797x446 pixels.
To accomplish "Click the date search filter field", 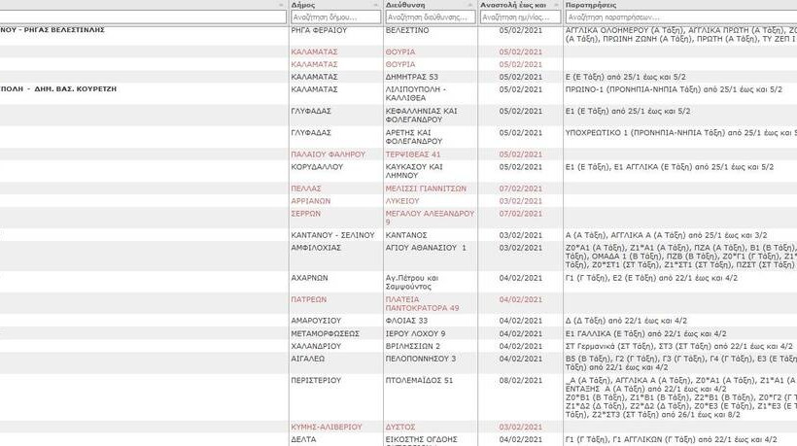I will [520, 17].
